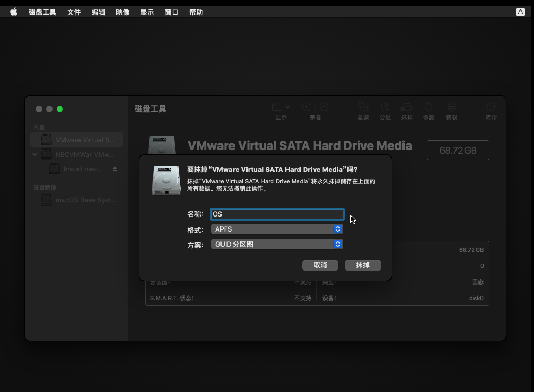The width and height of the screenshot is (534, 392).
Task: Eject the Install mac... volume
Action: pyautogui.click(x=115, y=169)
